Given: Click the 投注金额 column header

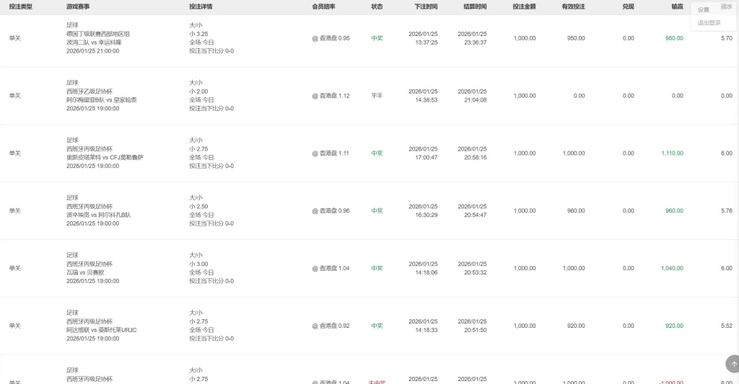Looking at the screenshot, I should point(524,6).
